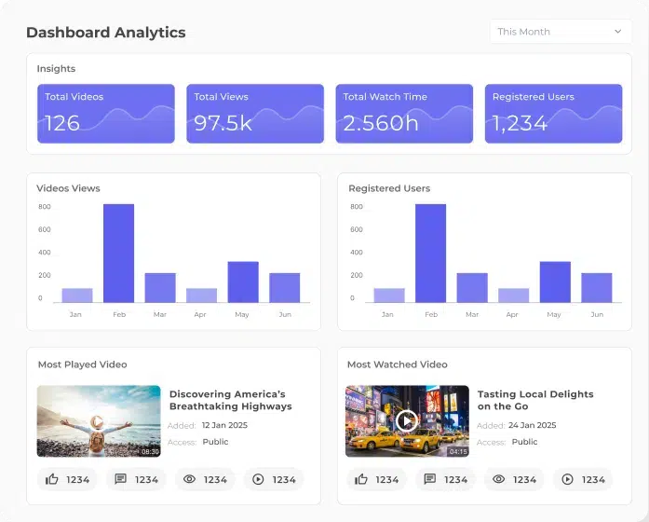Click the thumbs-up icon under Most Watched Video
649x522 pixels.
pos(361,479)
